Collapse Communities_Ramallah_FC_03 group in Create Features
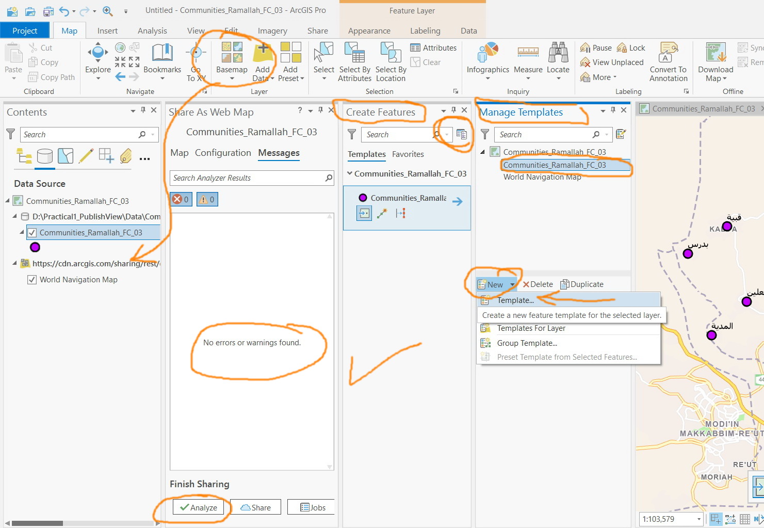764x528 pixels. 350,174
